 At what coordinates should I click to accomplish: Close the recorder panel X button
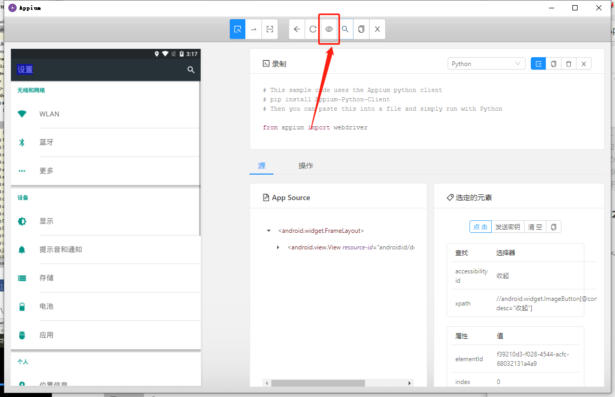584,63
